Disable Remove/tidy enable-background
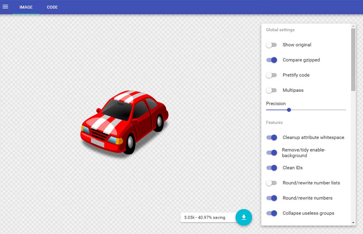This screenshot has height=234, width=363. [272, 153]
